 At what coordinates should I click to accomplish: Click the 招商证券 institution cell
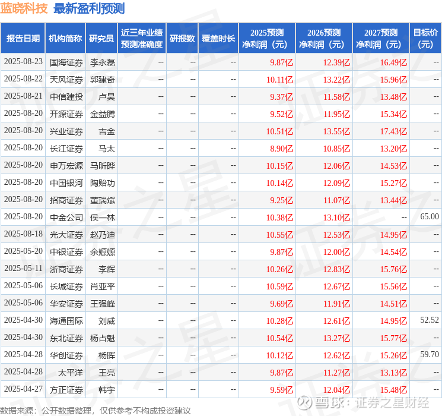click(66, 200)
